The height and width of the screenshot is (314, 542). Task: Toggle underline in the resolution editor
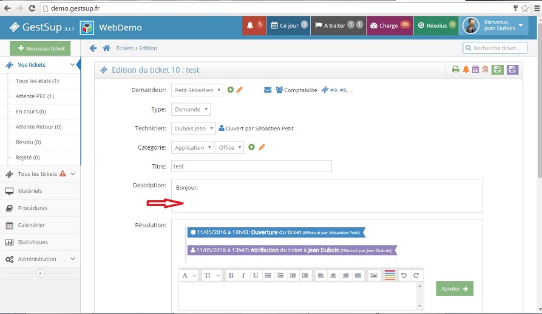256,275
